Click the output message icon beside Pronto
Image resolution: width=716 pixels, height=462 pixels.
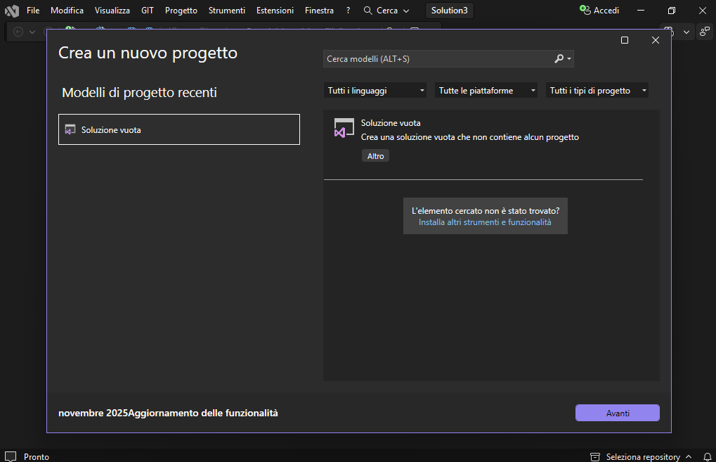11,456
